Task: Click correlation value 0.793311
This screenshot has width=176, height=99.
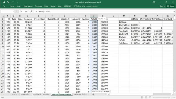Action: point(146,43)
